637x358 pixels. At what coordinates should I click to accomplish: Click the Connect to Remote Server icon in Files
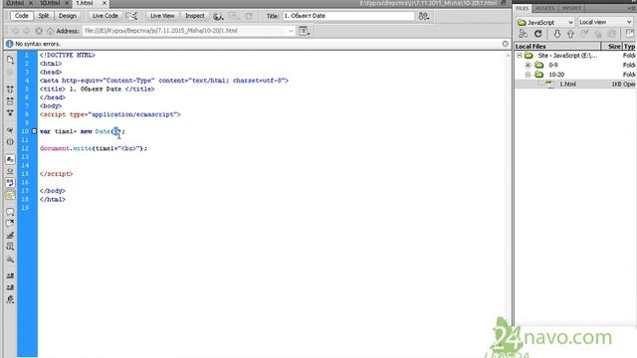point(524,34)
